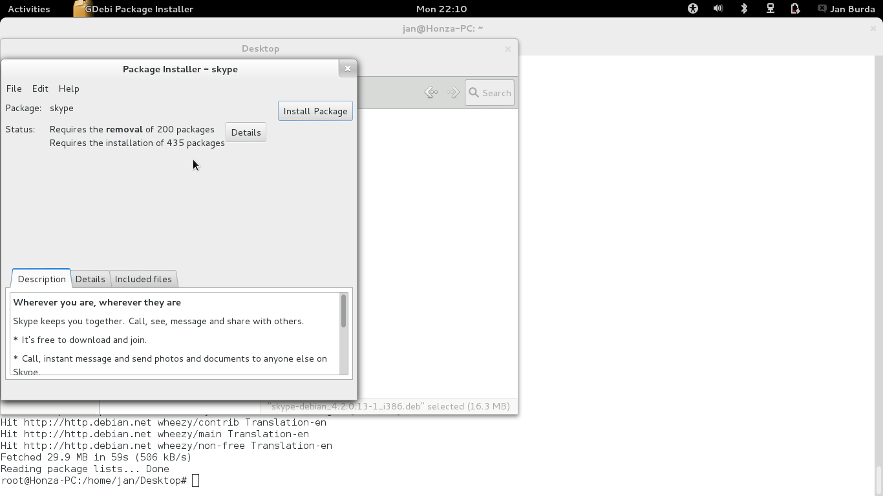Open the accessibility menu icon

[x=693, y=9]
